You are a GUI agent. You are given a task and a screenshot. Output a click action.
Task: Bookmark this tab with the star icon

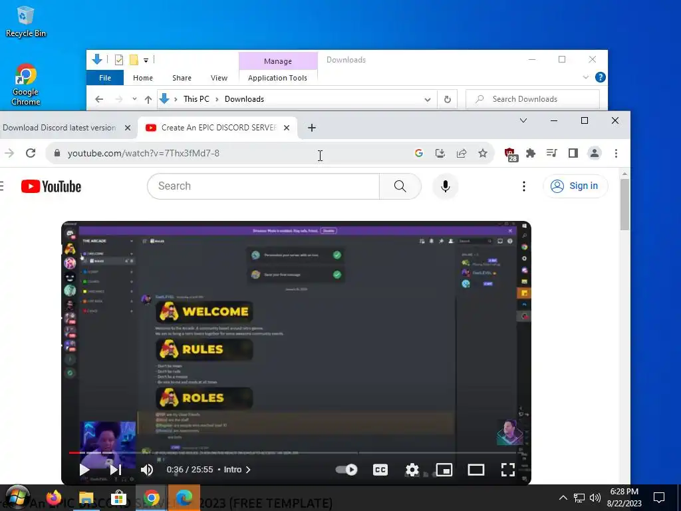coord(483,153)
